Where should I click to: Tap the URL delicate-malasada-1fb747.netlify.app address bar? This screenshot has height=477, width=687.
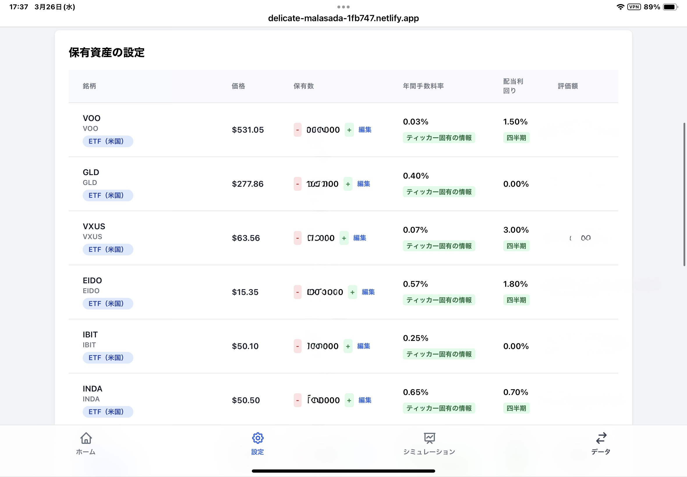tap(343, 18)
